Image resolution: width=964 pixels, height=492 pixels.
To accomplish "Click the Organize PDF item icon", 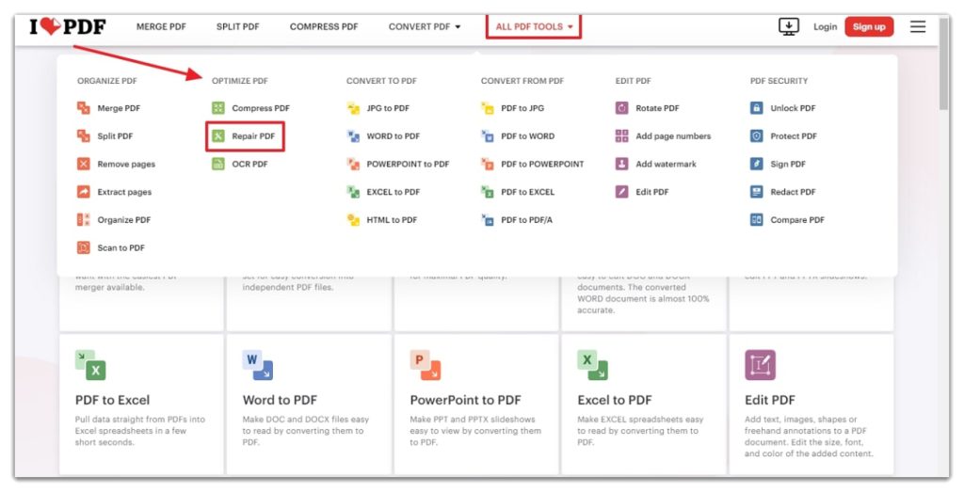I will (x=83, y=220).
